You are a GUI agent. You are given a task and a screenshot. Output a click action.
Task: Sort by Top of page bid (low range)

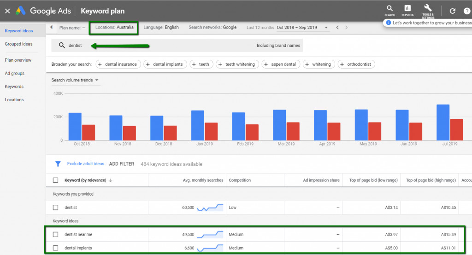click(x=373, y=180)
